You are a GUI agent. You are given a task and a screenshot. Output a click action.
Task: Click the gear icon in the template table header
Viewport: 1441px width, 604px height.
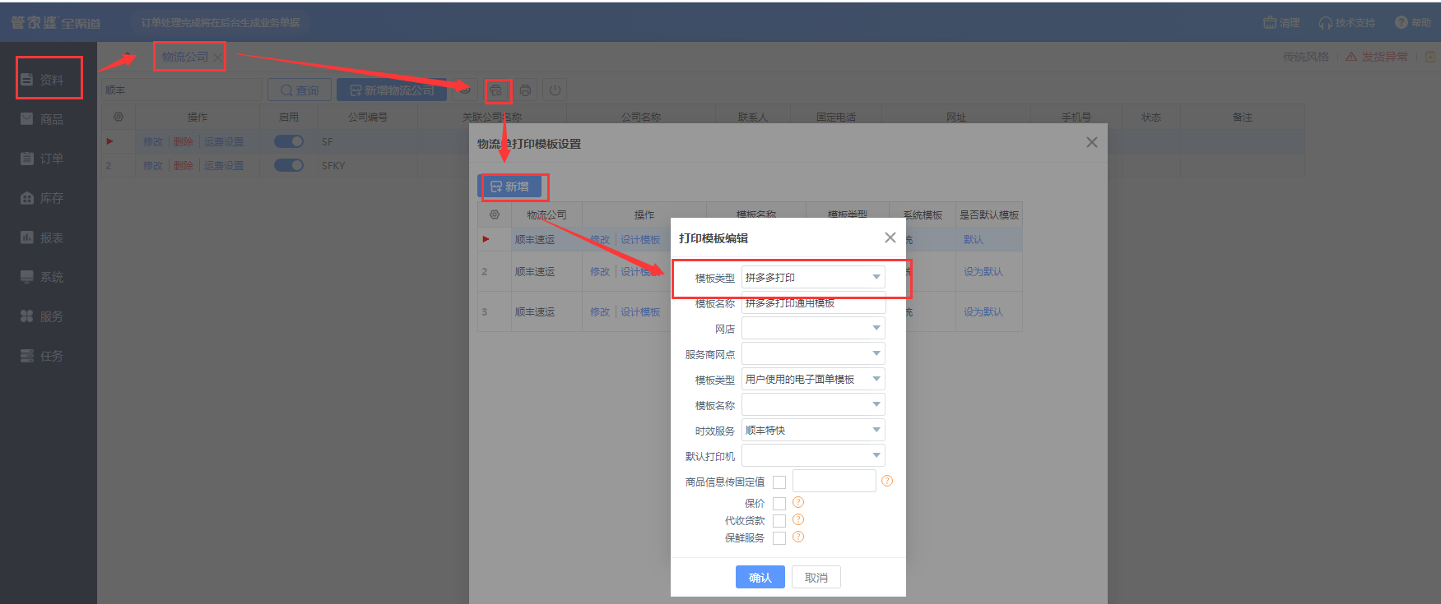[495, 214]
